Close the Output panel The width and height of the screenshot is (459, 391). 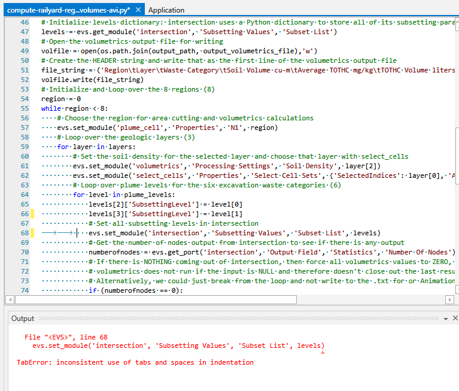tap(455, 319)
